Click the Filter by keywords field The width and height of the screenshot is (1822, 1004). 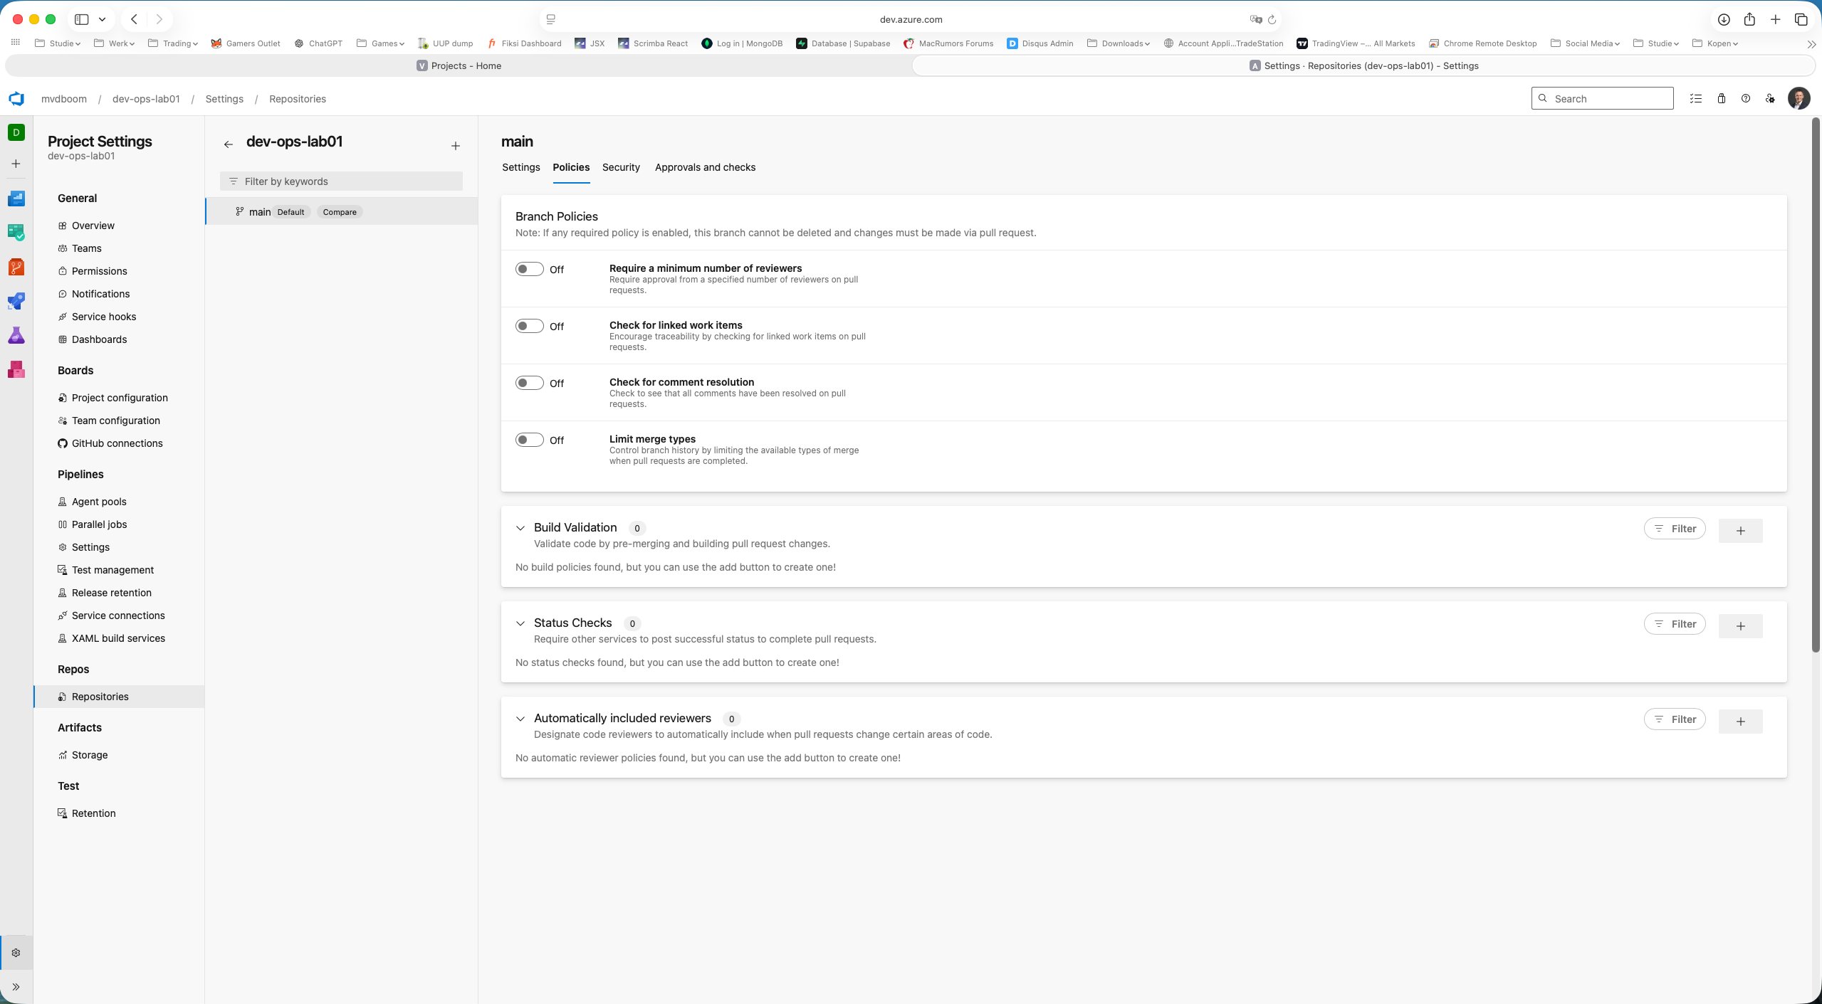(x=342, y=181)
